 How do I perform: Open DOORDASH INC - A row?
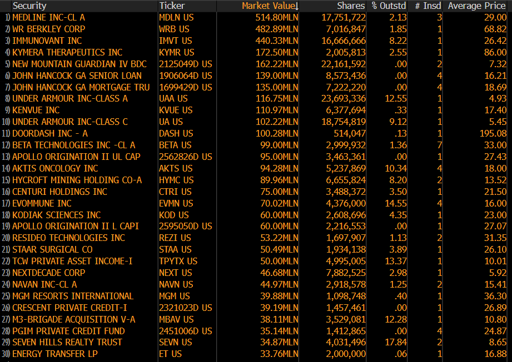point(50,133)
